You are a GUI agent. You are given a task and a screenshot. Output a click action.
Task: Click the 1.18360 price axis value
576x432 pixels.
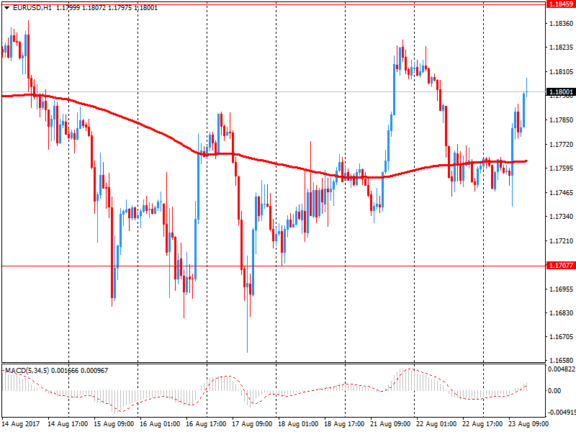pyautogui.click(x=561, y=24)
